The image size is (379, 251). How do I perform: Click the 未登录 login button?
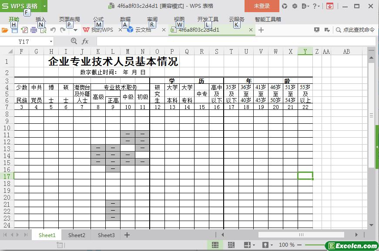[262, 6]
